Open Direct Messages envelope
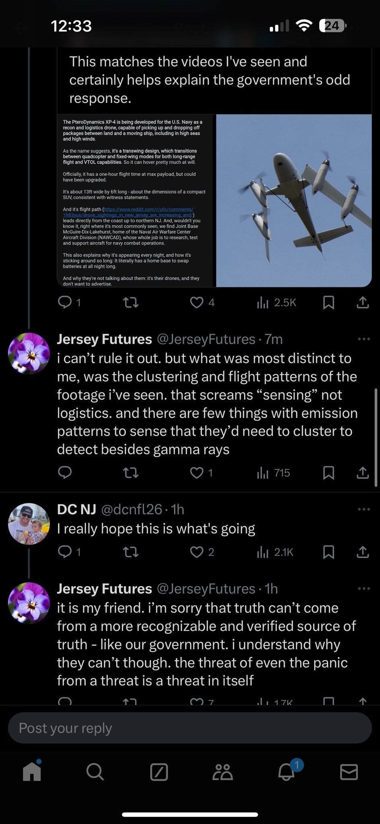The height and width of the screenshot is (824, 380). [349, 772]
